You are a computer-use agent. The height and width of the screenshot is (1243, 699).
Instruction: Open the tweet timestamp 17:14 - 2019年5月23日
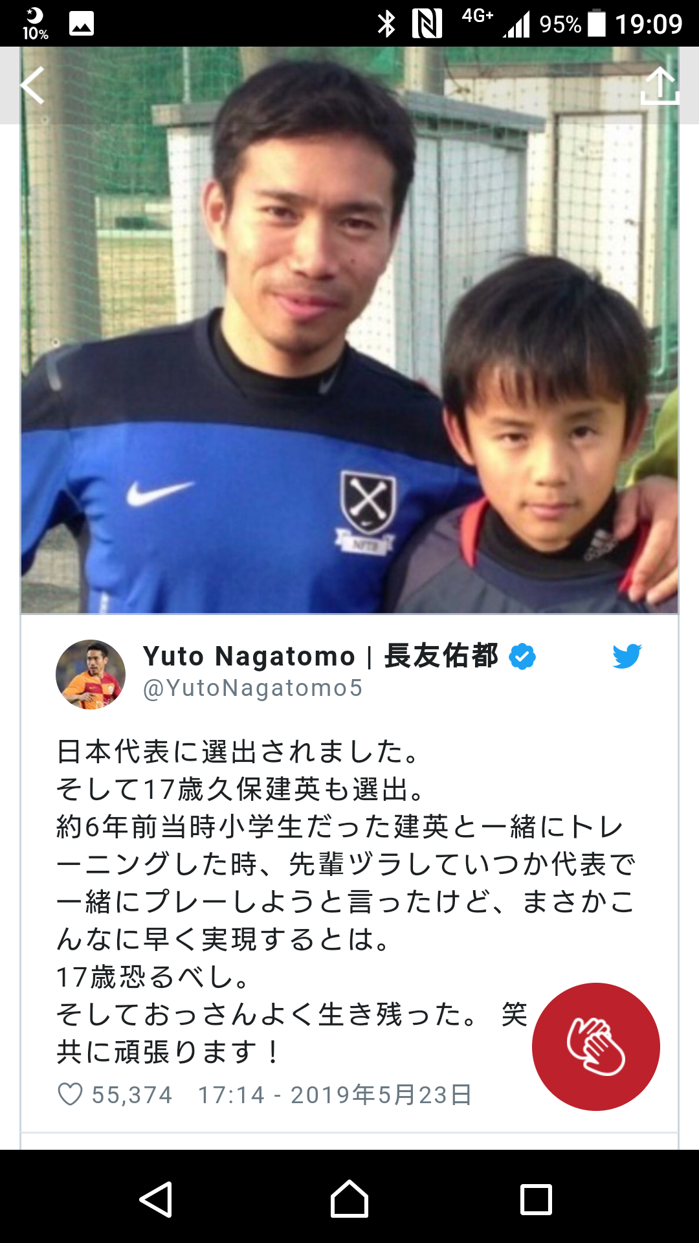[x=335, y=1095]
